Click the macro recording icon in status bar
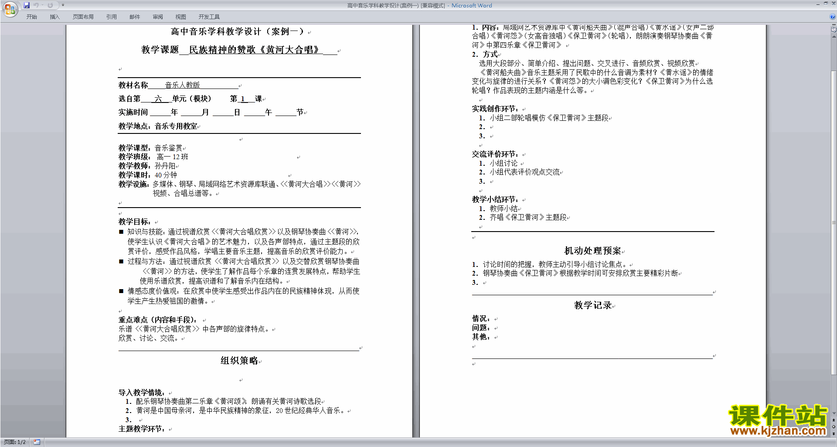Viewport: 837px width, 447px height. tap(37, 442)
